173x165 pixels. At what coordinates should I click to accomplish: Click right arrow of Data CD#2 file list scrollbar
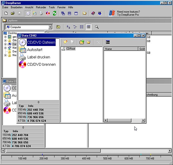point(143,120)
